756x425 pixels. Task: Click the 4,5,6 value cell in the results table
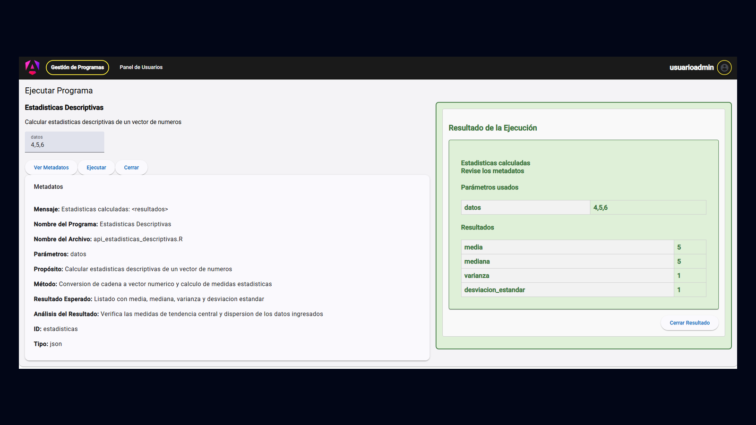click(x=648, y=207)
